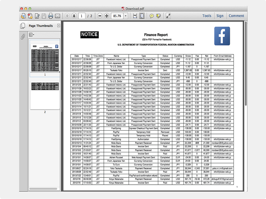The image size is (266, 199).
Task: Click the Facebook logo in the document
Action: tap(222, 36)
